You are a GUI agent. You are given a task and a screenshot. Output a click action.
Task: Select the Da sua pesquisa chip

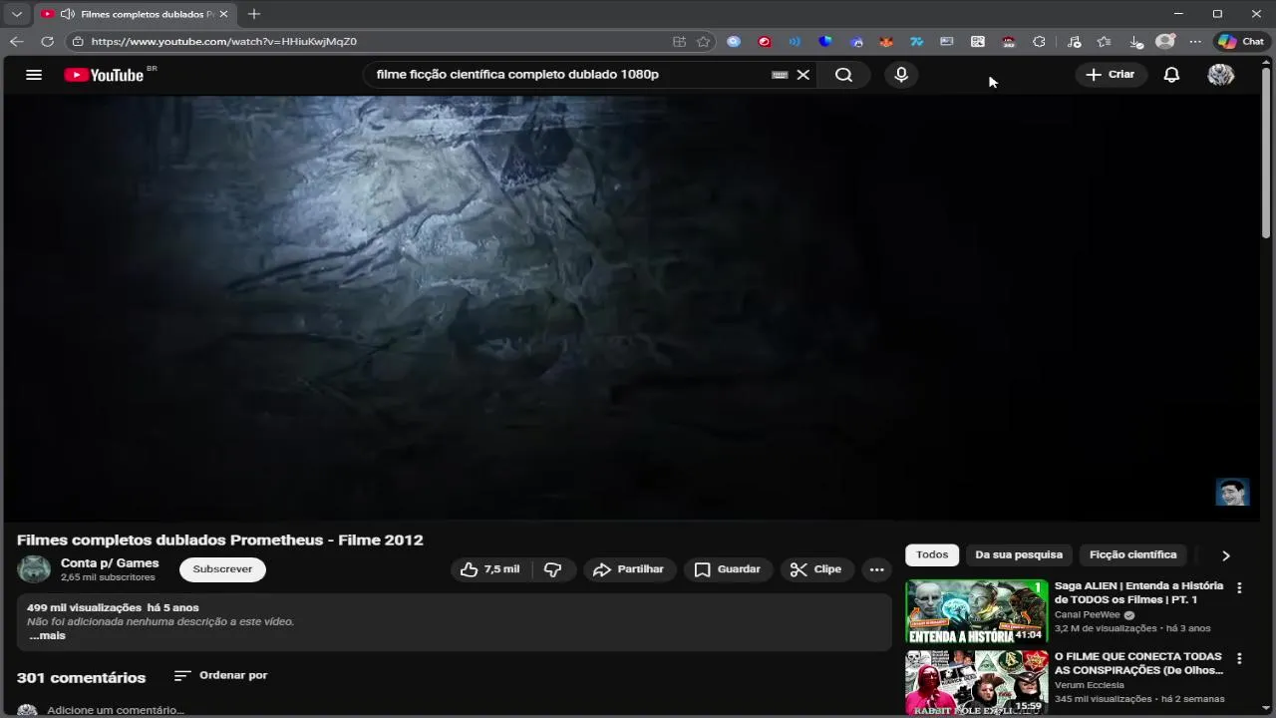pyautogui.click(x=1019, y=554)
